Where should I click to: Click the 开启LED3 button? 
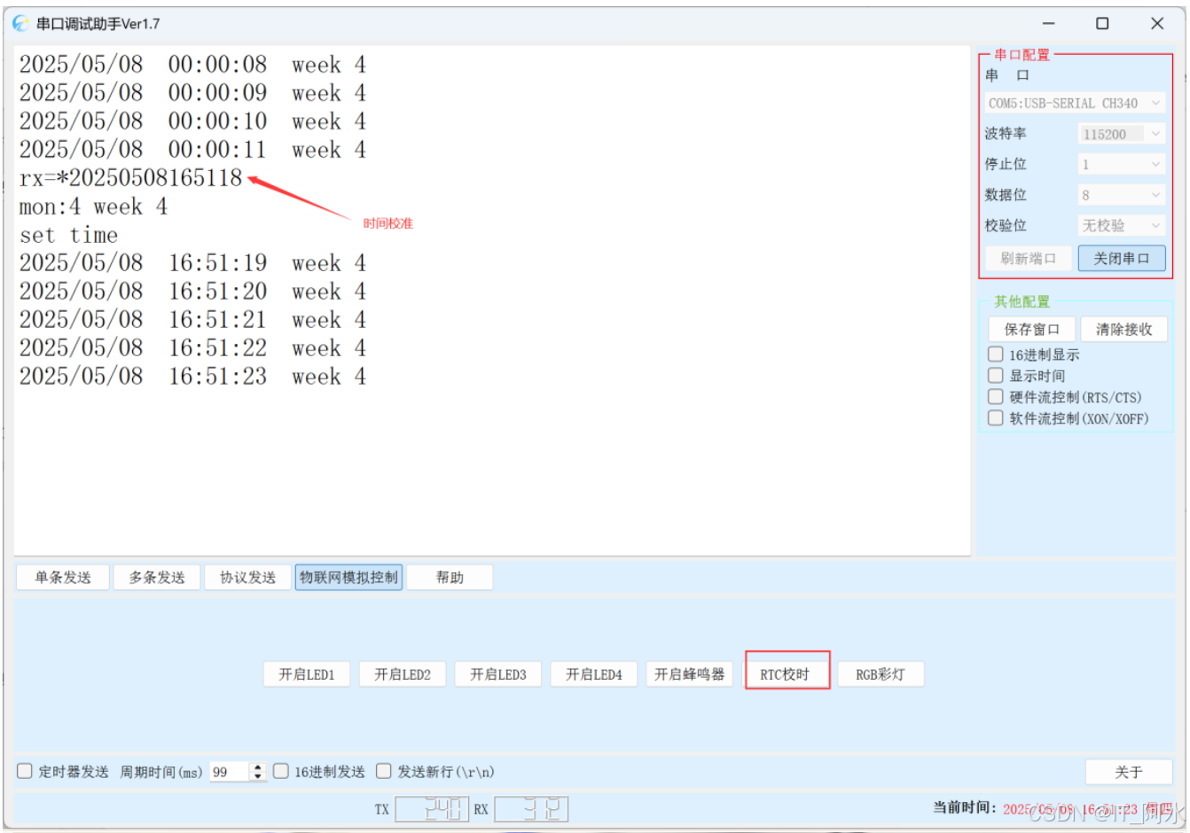coord(498,674)
